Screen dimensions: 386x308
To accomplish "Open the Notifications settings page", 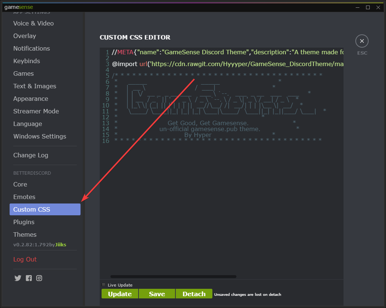I will click(x=31, y=48).
